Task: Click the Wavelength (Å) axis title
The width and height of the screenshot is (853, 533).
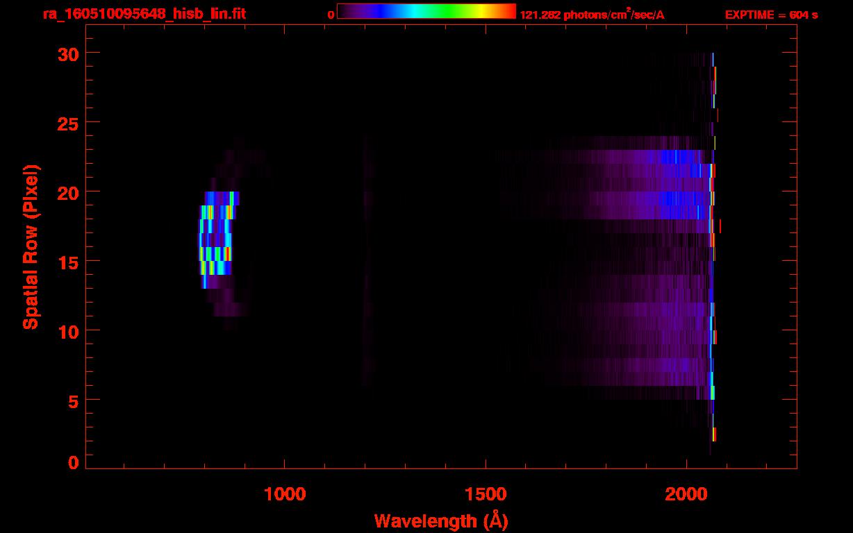Action: coord(440,521)
